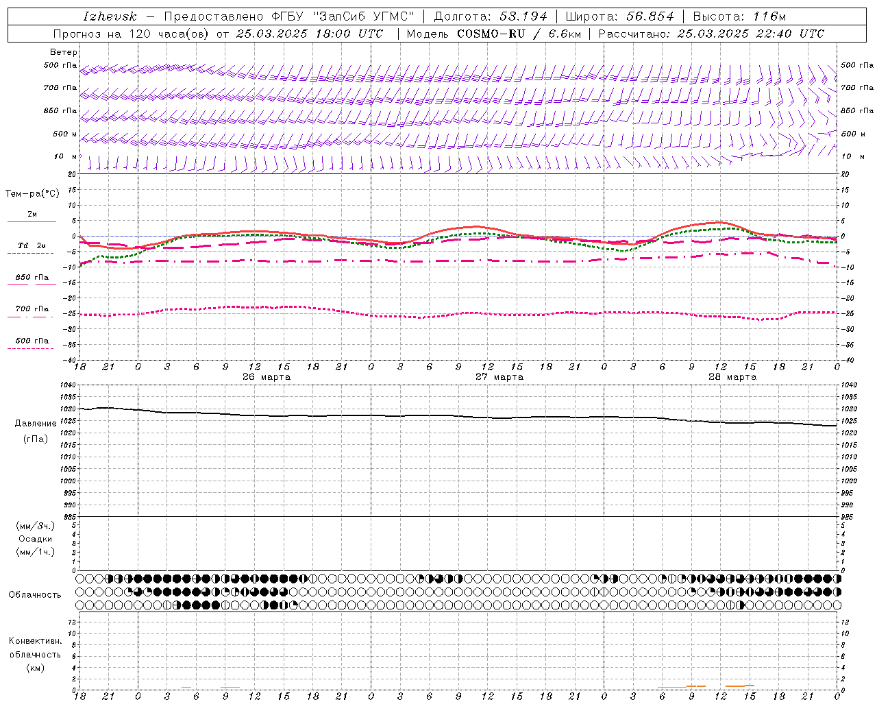This screenshot has width=877, height=702.
Task: Click the Высота: 116м header entry
Action: click(x=739, y=16)
